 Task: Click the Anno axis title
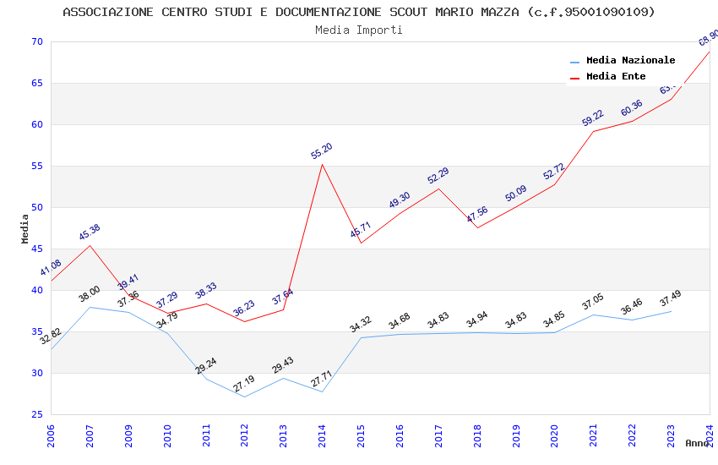pyautogui.click(x=697, y=443)
